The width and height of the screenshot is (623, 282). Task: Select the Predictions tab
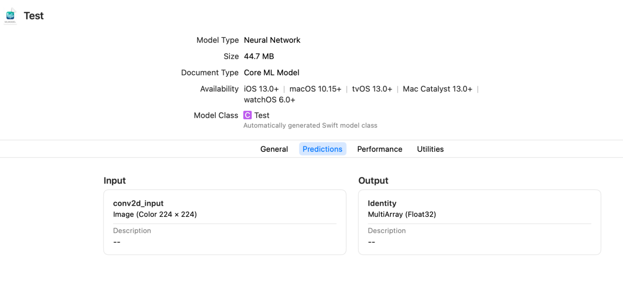pyautogui.click(x=322, y=149)
